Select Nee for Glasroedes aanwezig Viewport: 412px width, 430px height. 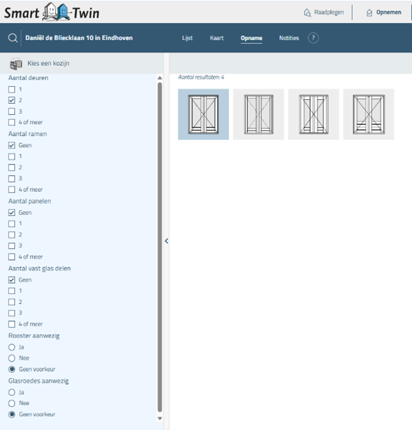point(11,403)
